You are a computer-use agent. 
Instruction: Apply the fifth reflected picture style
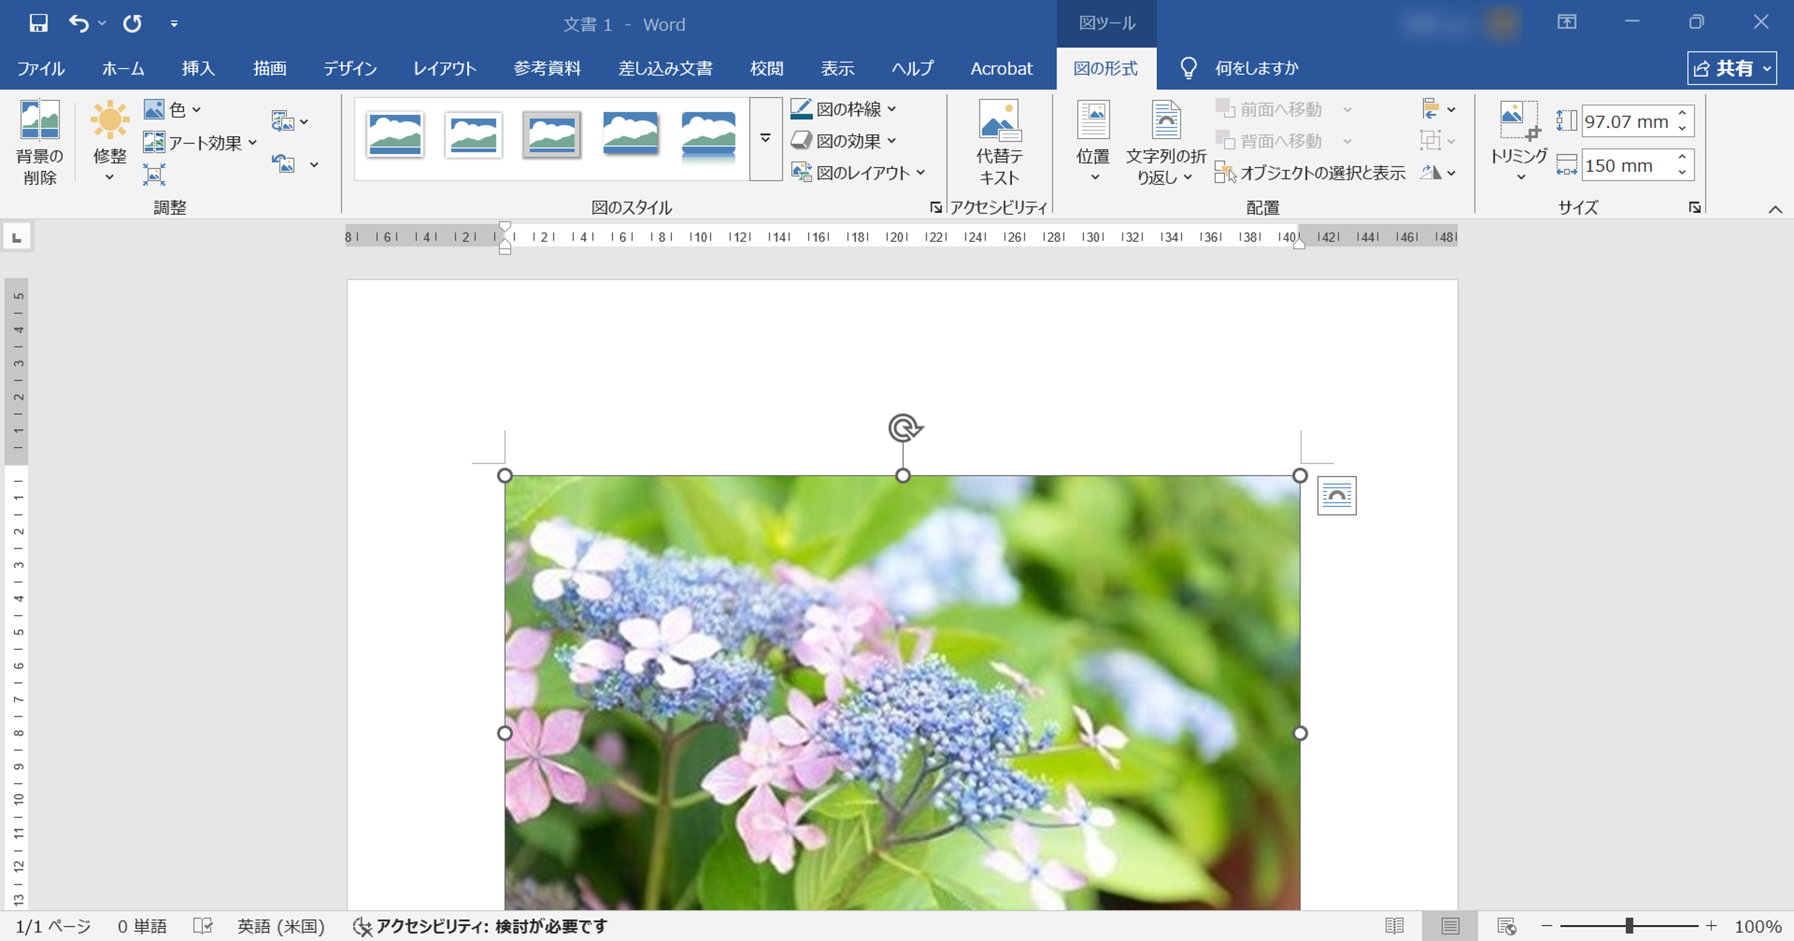pos(708,137)
